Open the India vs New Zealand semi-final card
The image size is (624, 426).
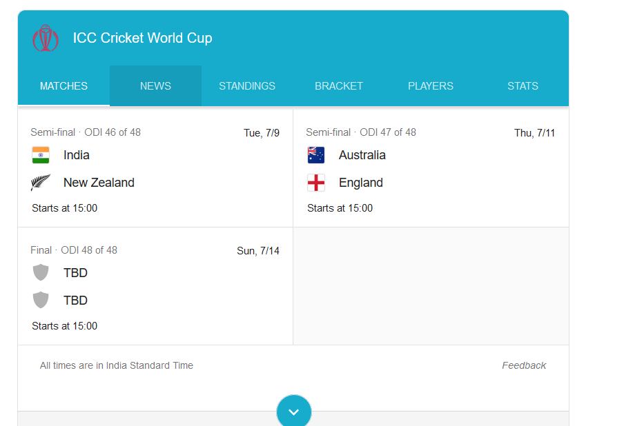155,168
